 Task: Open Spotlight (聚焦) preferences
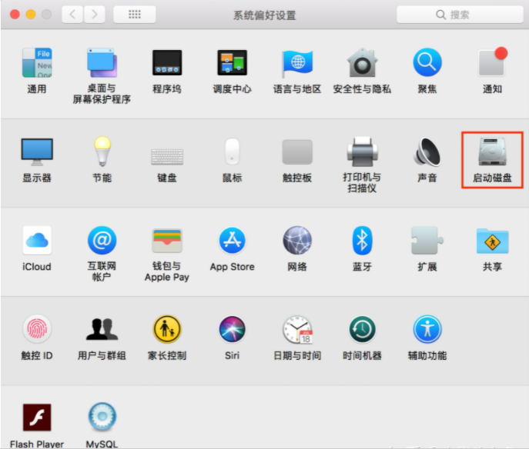(427, 63)
